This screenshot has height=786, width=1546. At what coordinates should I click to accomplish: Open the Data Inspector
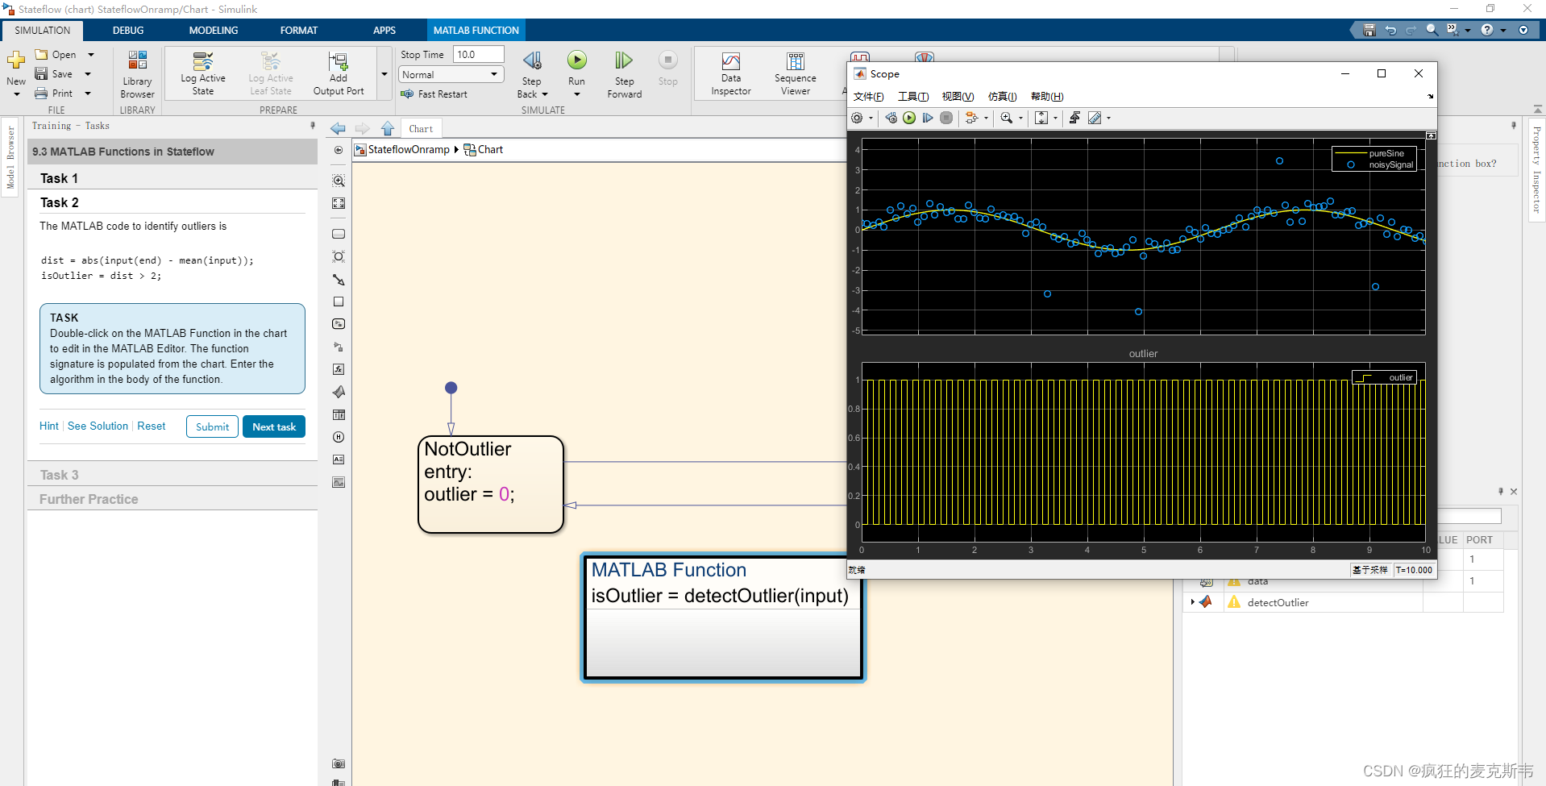pyautogui.click(x=730, y=62)
